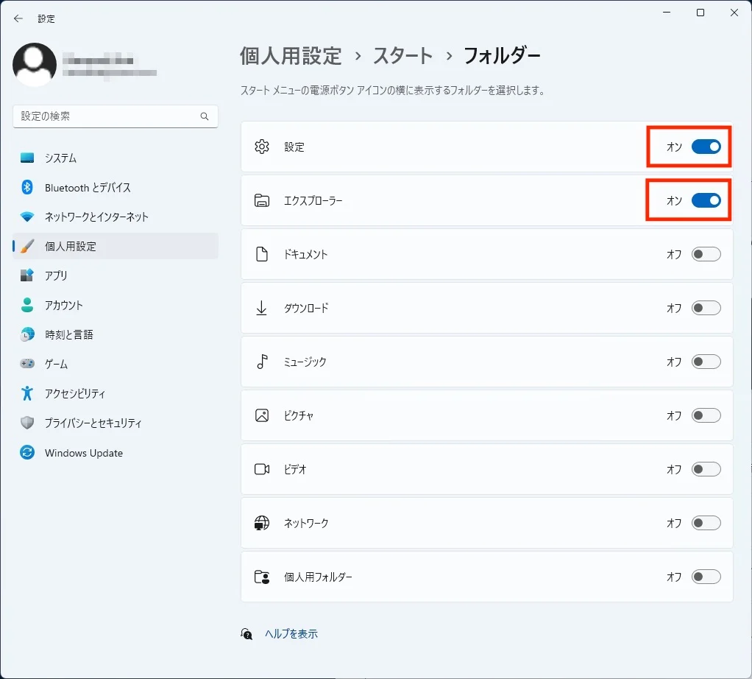Image resolution: width=752 pixels, height=679 pixels.
Task: Go to 個人用設定 breadcrumb
Action: pos(291,56)
